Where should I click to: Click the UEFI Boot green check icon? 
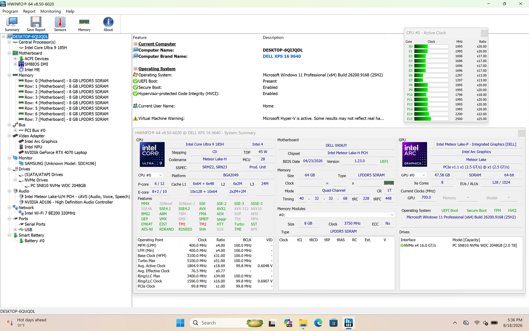[x=135, y=81]
